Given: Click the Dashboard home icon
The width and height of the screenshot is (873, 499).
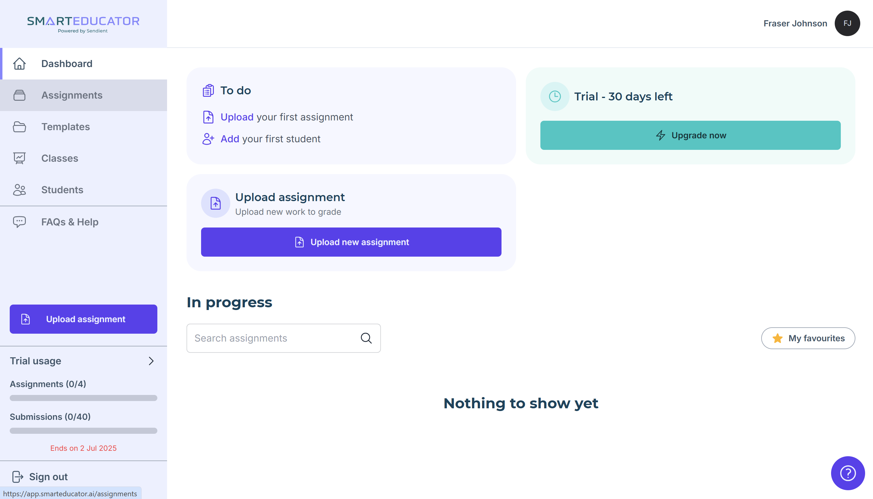Looking at the screenshot, I should [19, 64].
